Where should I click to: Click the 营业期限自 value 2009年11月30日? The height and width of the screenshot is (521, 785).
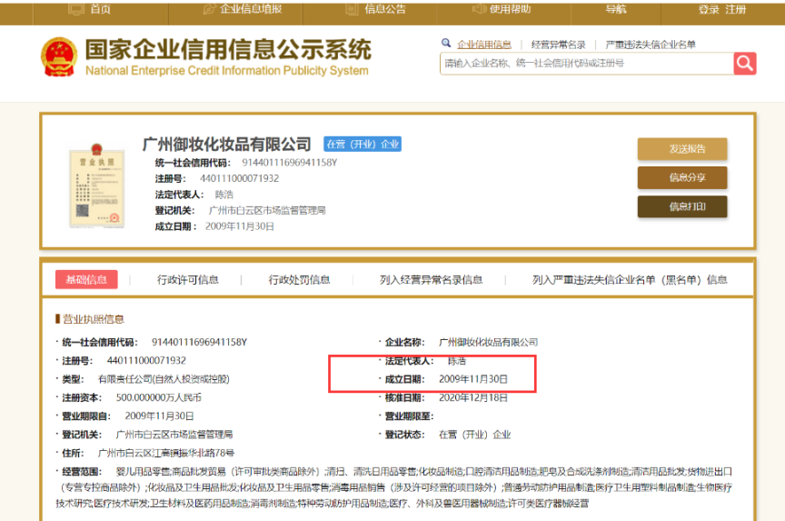(159, 416)
